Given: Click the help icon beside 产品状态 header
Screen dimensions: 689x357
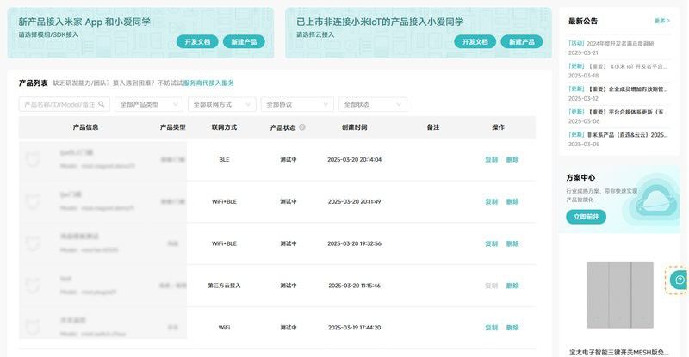Looking at the screenshot, I should pyautogui.click(x=302, y=127).
